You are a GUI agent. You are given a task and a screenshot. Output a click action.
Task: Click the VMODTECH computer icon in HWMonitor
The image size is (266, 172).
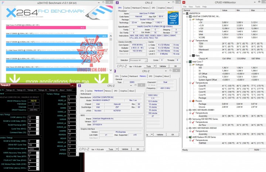point(187,13)
